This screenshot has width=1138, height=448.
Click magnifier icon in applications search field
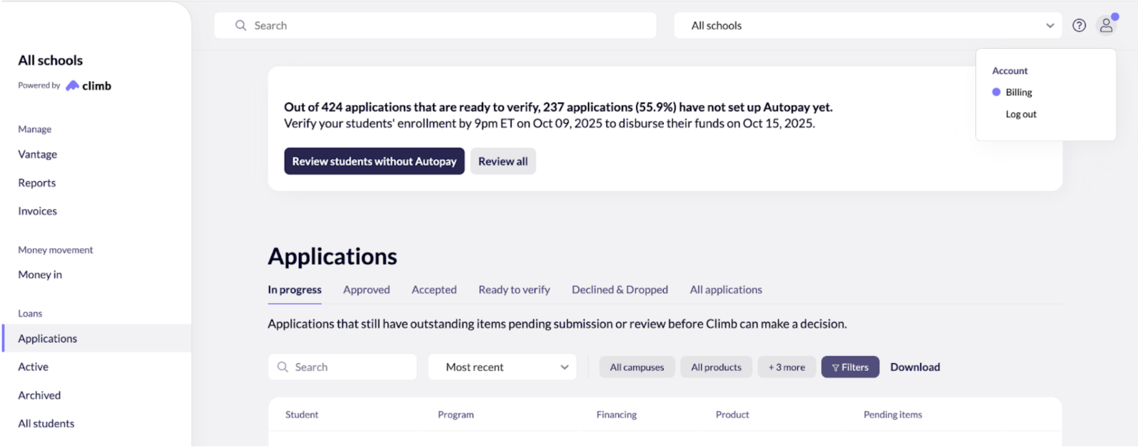pos(282,367)
